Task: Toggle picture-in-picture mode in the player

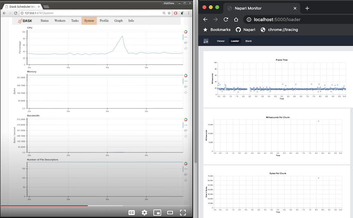Action: point(157,213)
